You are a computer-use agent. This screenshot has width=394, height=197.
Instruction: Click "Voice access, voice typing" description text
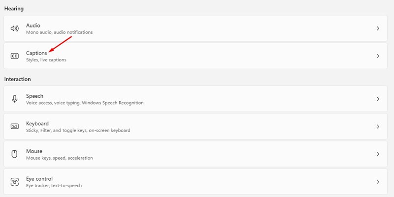(x=53, y=103)
